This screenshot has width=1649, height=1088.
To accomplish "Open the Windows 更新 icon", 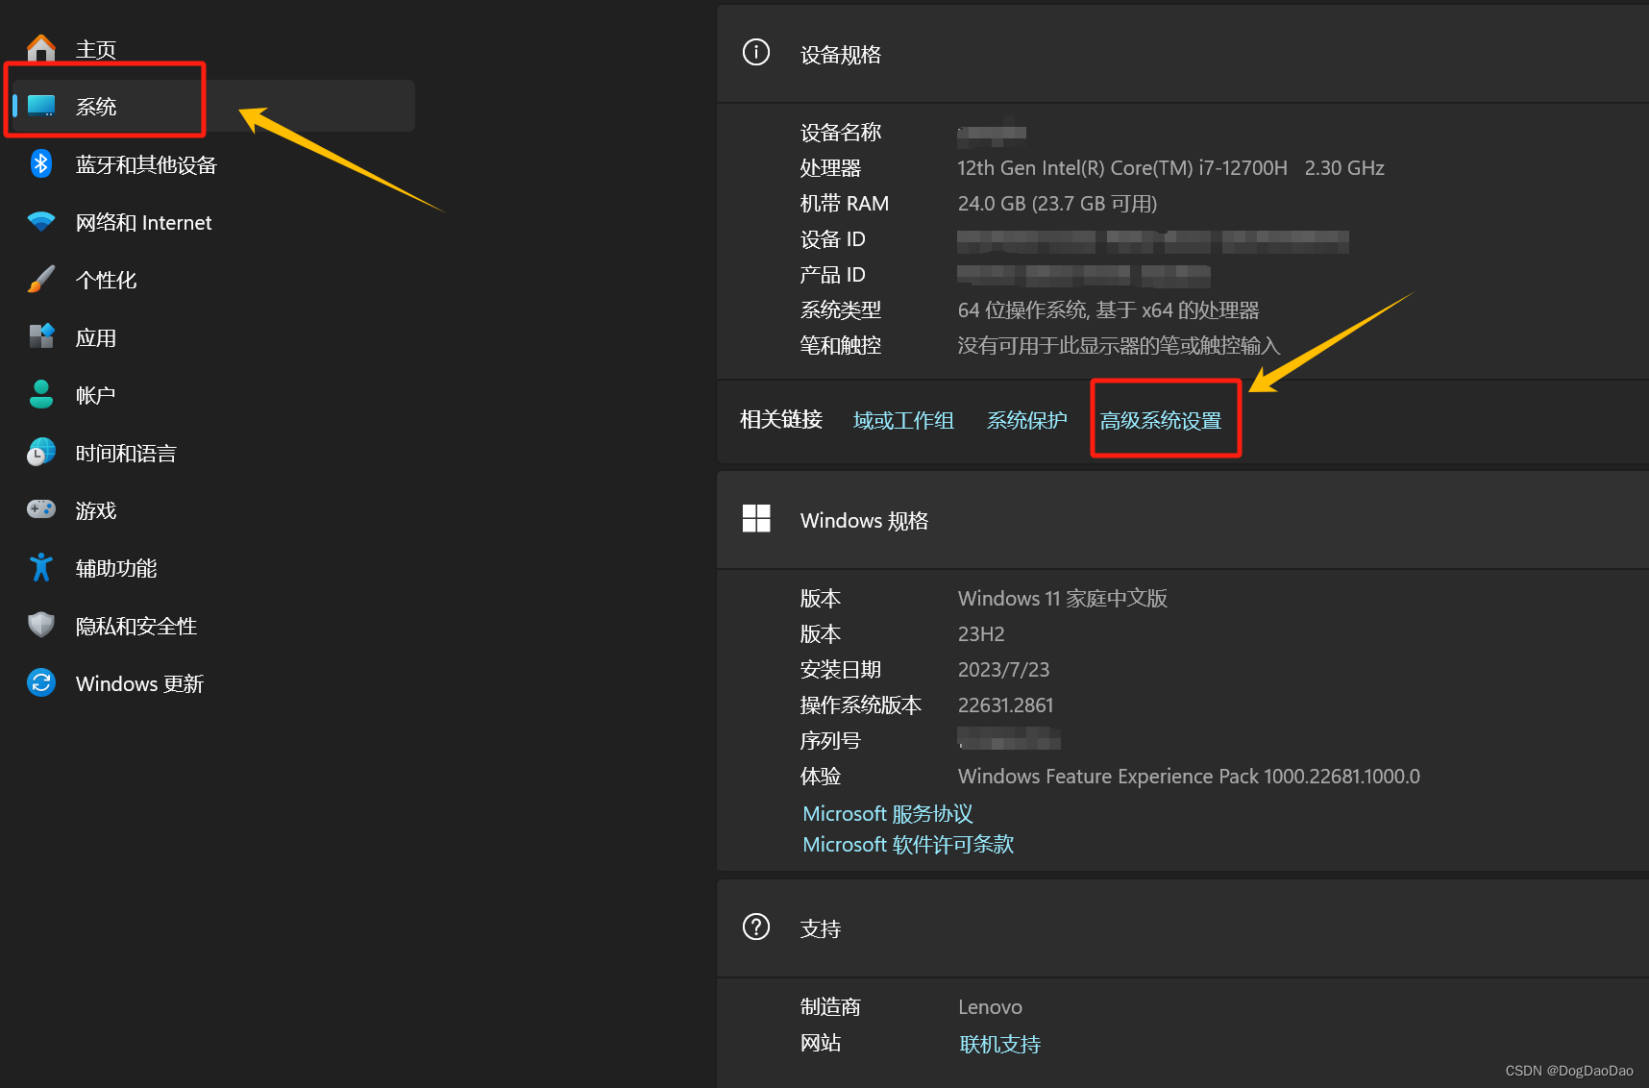I will click(40, 682).
